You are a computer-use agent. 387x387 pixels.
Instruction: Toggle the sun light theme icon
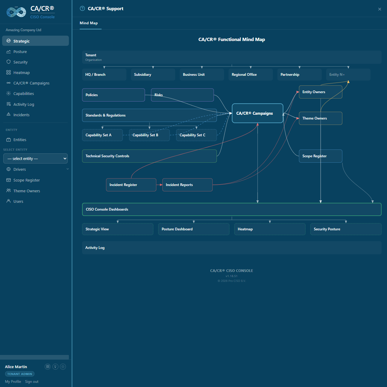[63, 367]
